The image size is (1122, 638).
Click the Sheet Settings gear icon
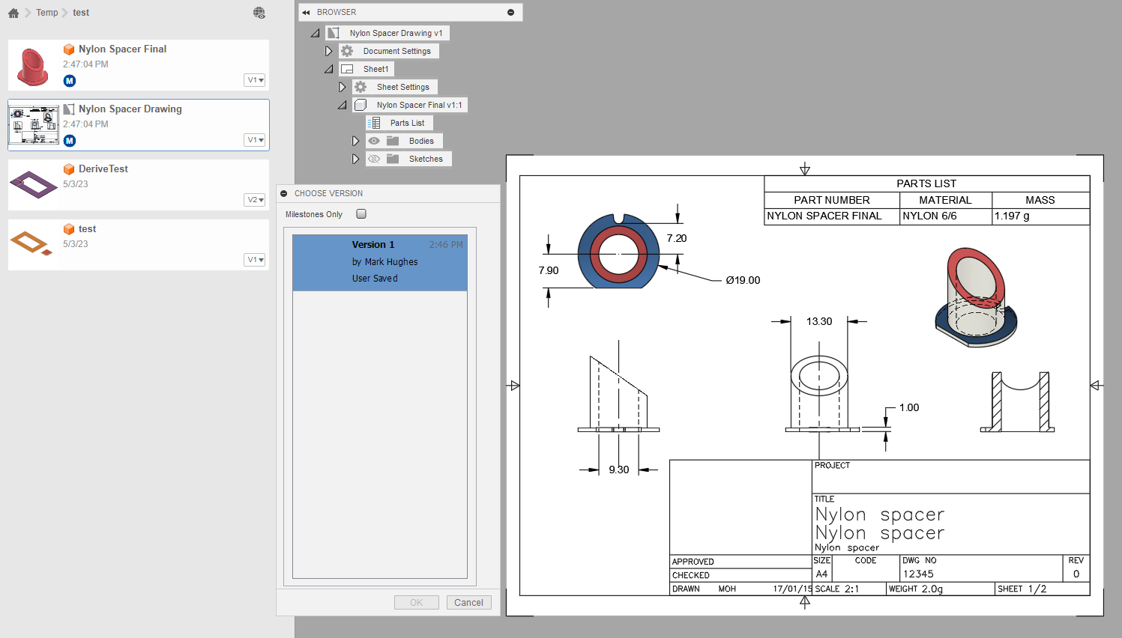[x=361, y=87]
